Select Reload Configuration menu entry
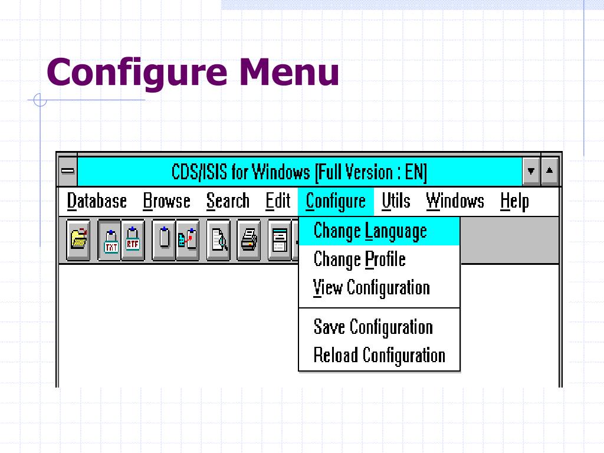The image size is (604, 453). point(379,355)
